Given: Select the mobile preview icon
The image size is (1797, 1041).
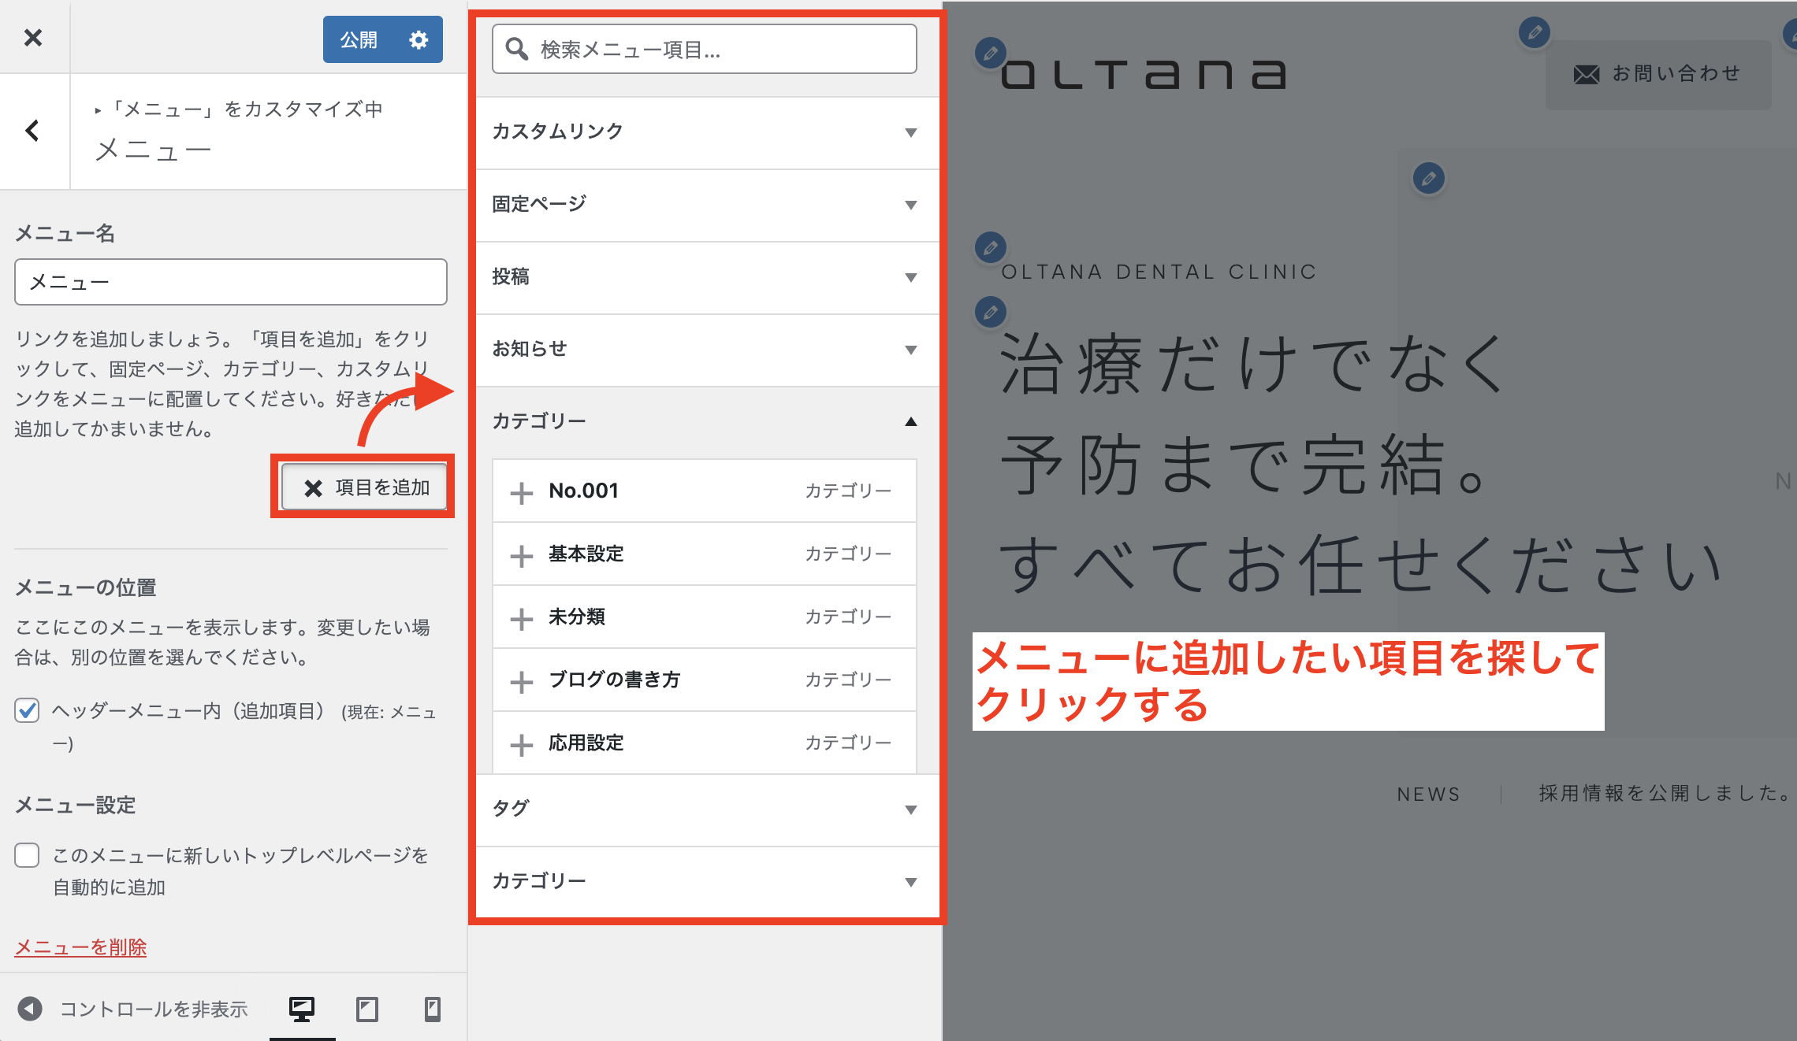Looking at the screenshot, I should tap(432, 1009).
